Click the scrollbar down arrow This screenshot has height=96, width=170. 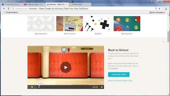[168, 94]
